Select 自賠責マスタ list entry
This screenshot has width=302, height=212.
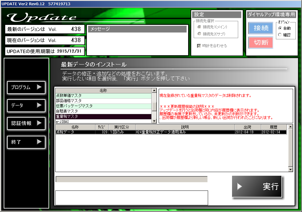pyautogui.click(x=103, y=111)
